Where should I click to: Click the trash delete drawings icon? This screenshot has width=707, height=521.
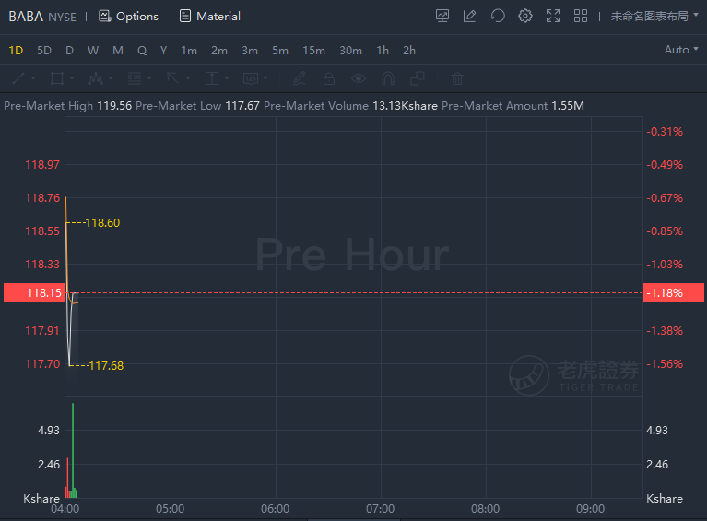(x=457, y=78)
